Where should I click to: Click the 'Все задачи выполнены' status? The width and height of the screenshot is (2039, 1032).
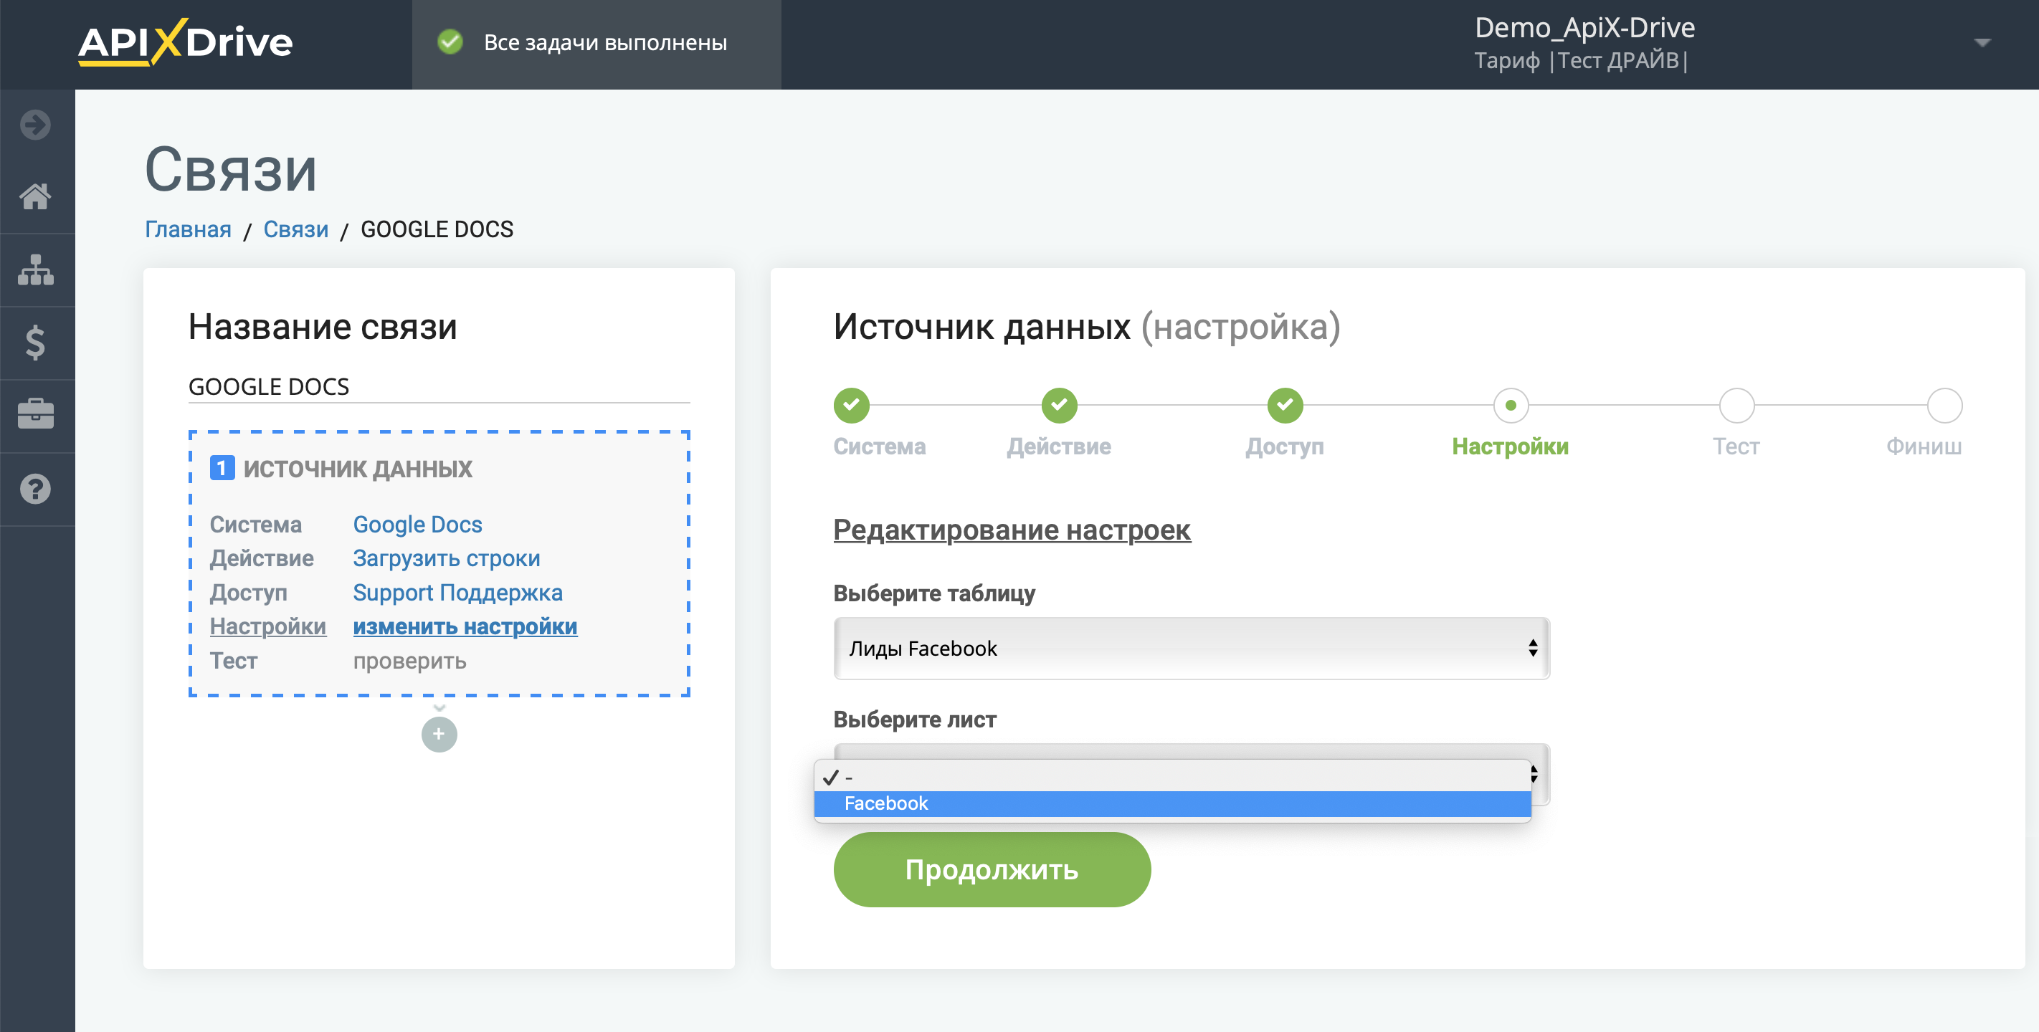click(x=604, y=43)
